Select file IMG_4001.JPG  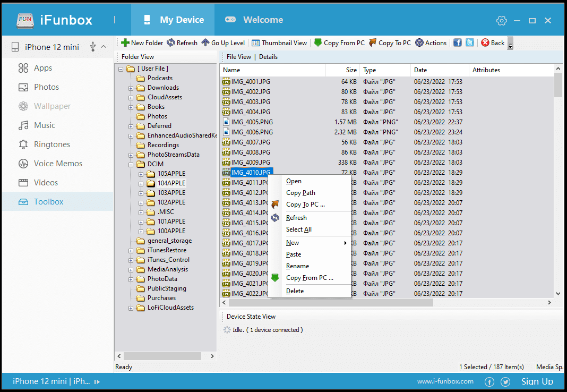[x=251, y=82]
